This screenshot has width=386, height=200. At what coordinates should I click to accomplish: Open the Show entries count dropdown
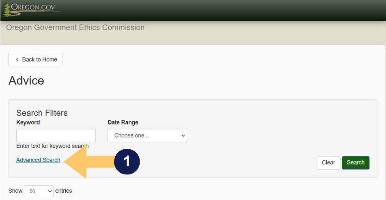[39, 191]
